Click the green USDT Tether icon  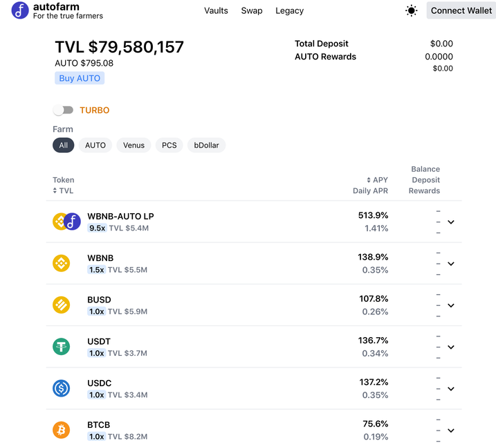(61, 347)
